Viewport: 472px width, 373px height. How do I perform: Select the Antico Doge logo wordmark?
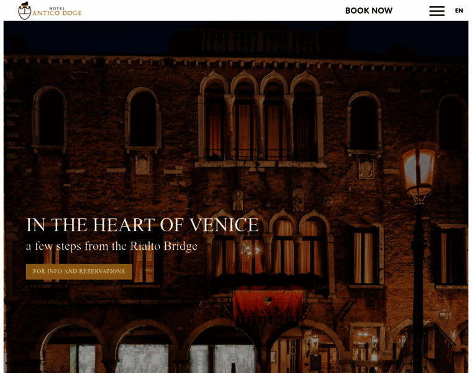57,13
